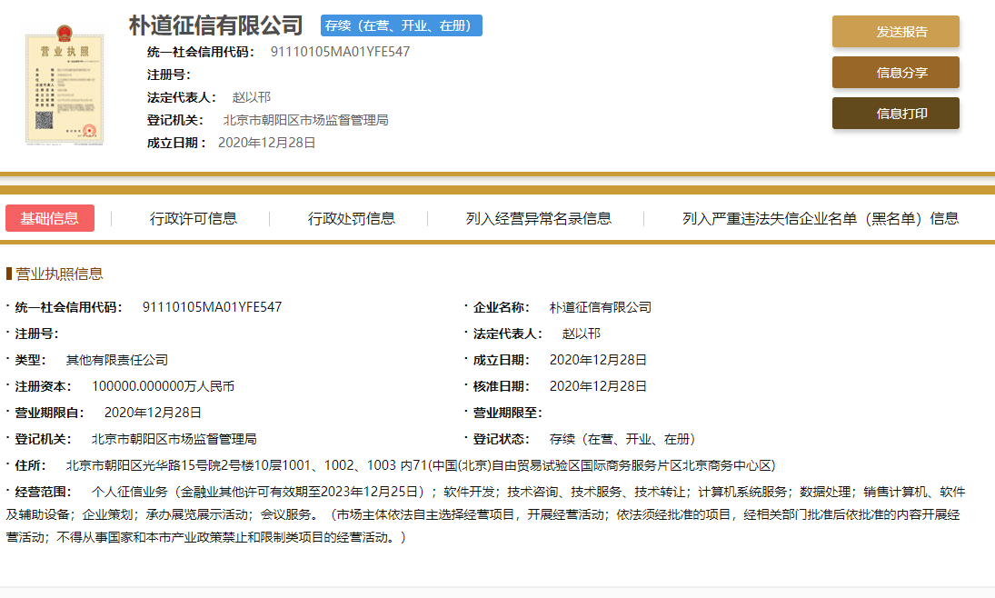Click the 存续（在营、开业、在册）status badge
This screenshot has width=995, height=598.
400,25
